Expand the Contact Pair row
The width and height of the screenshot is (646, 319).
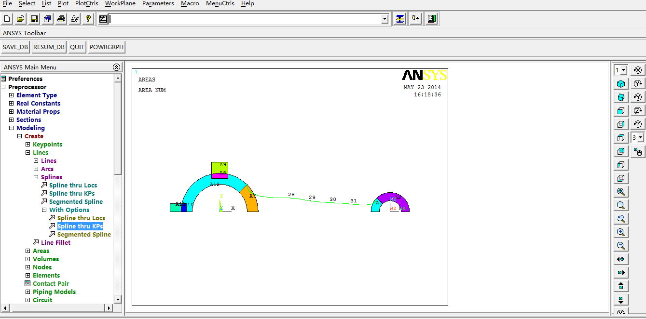[x=47, y=284]
